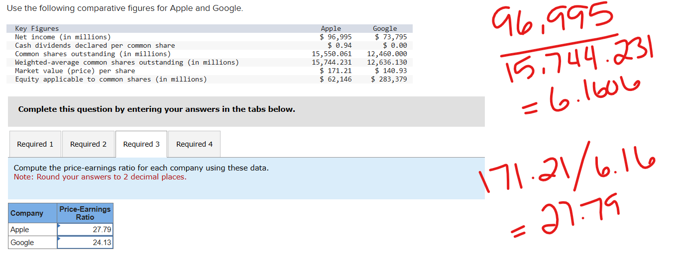Image resolution: width=683 pixels, height=254 pixels.
Task: Click Apple's price-earnings ratio input field
Action: pyautogui.click(x=86, y=230)
